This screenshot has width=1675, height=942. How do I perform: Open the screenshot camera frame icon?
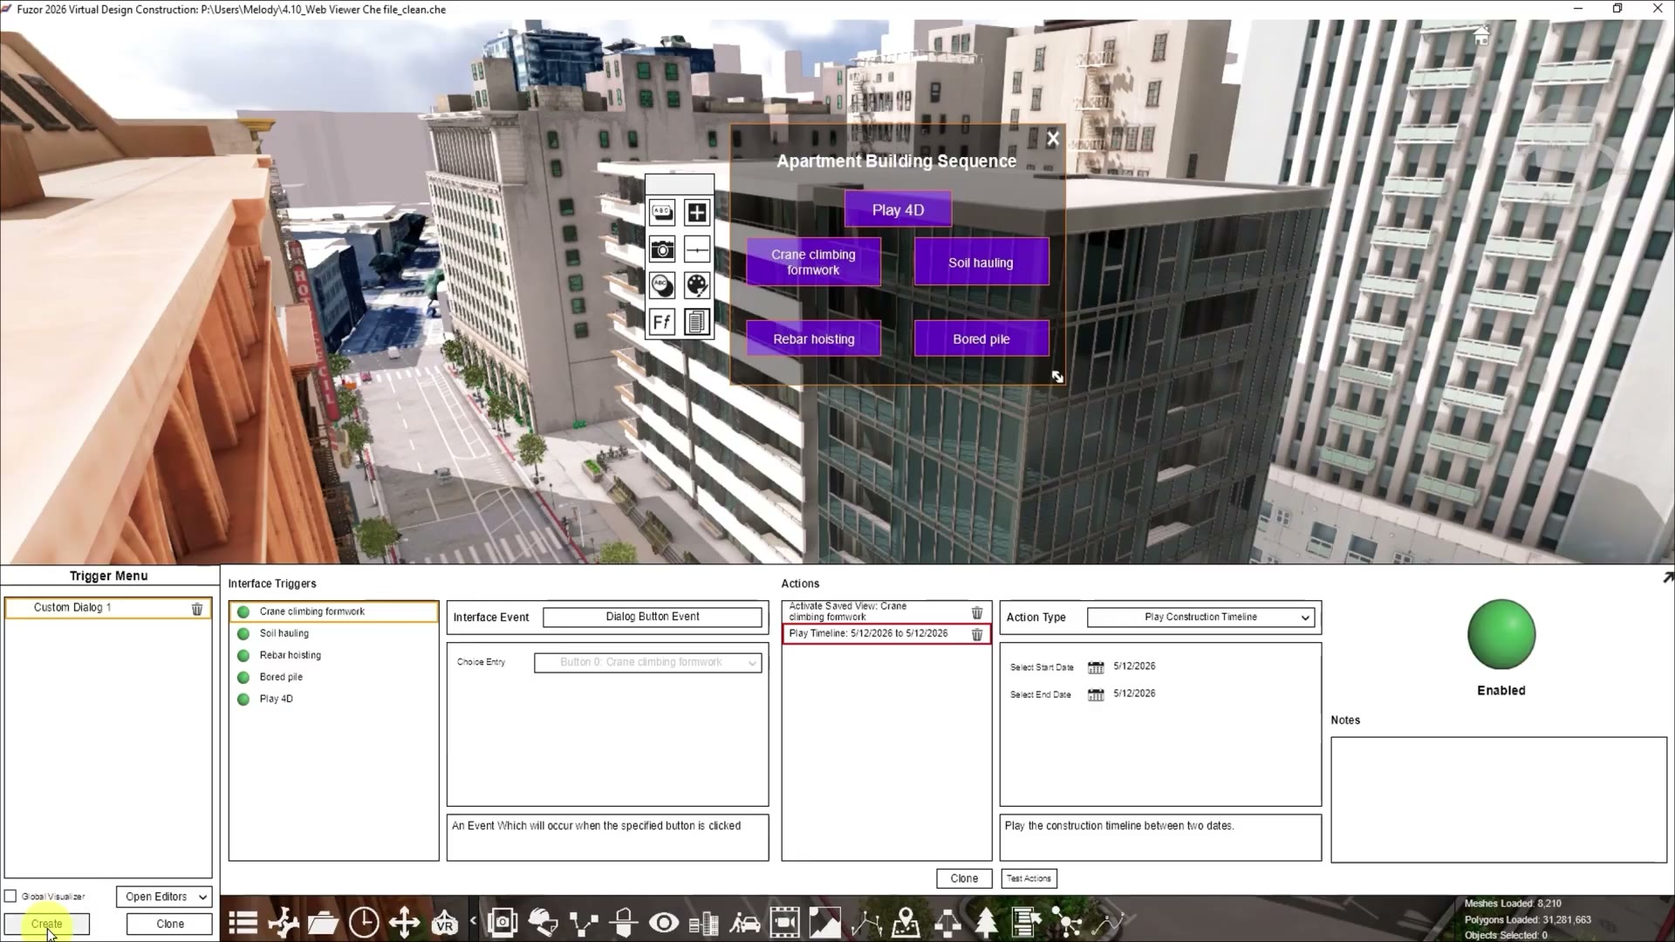(502, 922)
